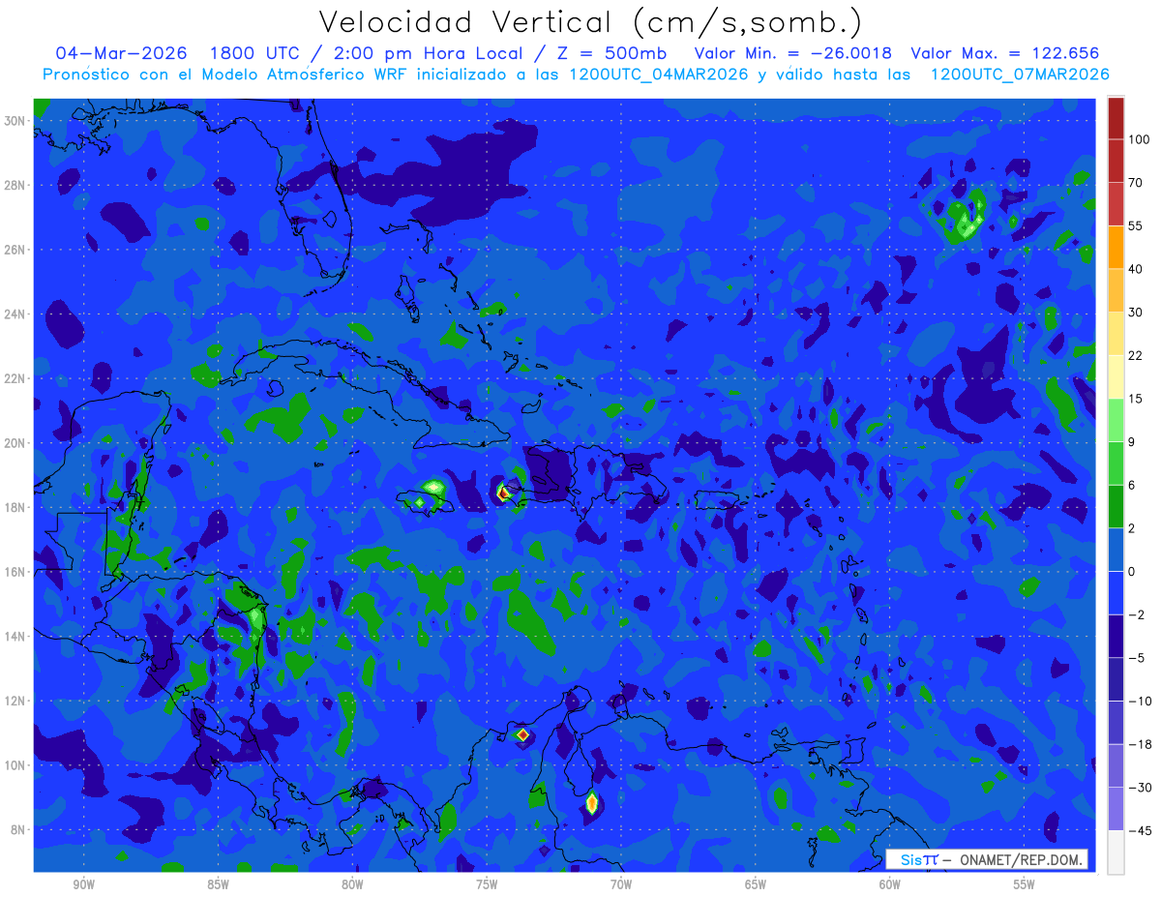Pick the orange colorbar segment between 40 and 55
The width and height of the screenshot is (1161, 897).
1116,247
